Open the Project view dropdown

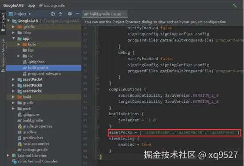(20, 14)
